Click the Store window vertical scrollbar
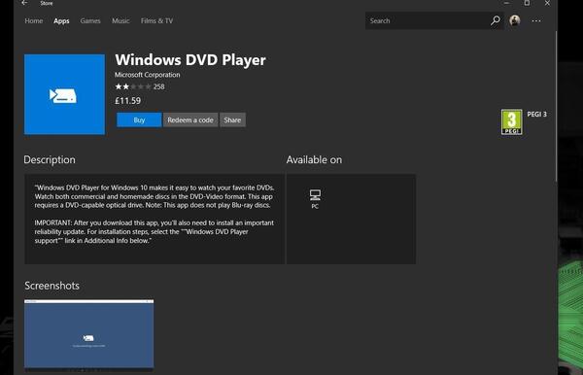Viewport: 583px width, 375px height. (x=556, y=107)
